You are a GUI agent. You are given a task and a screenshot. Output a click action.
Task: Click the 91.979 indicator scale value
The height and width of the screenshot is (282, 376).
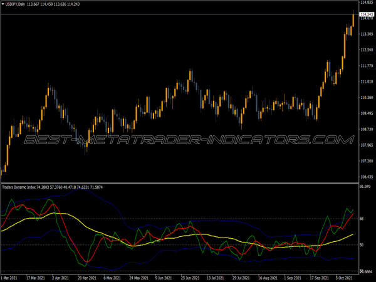[366, 187]
